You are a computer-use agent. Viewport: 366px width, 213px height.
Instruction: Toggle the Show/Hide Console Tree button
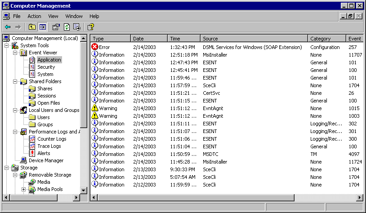[x=42, y=27]
